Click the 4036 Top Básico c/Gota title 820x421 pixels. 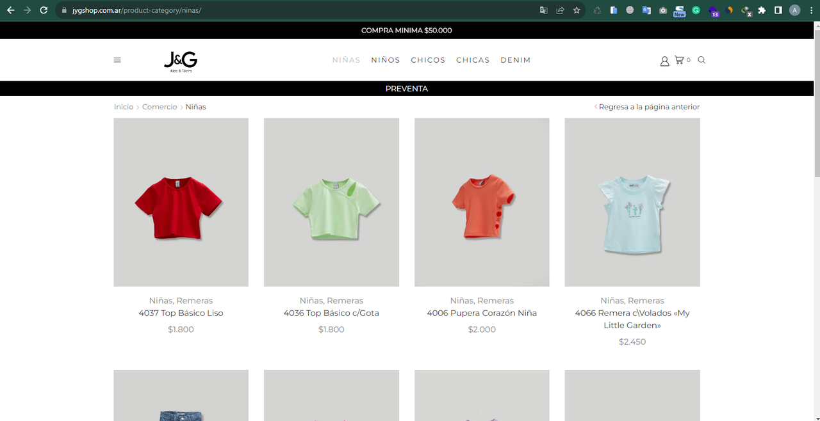[331, 313]
